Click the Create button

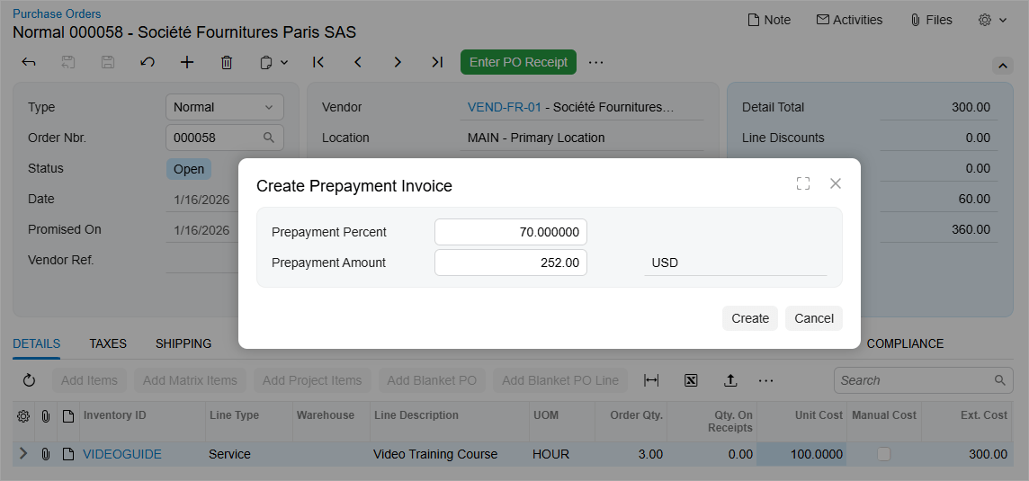point(749,318)
